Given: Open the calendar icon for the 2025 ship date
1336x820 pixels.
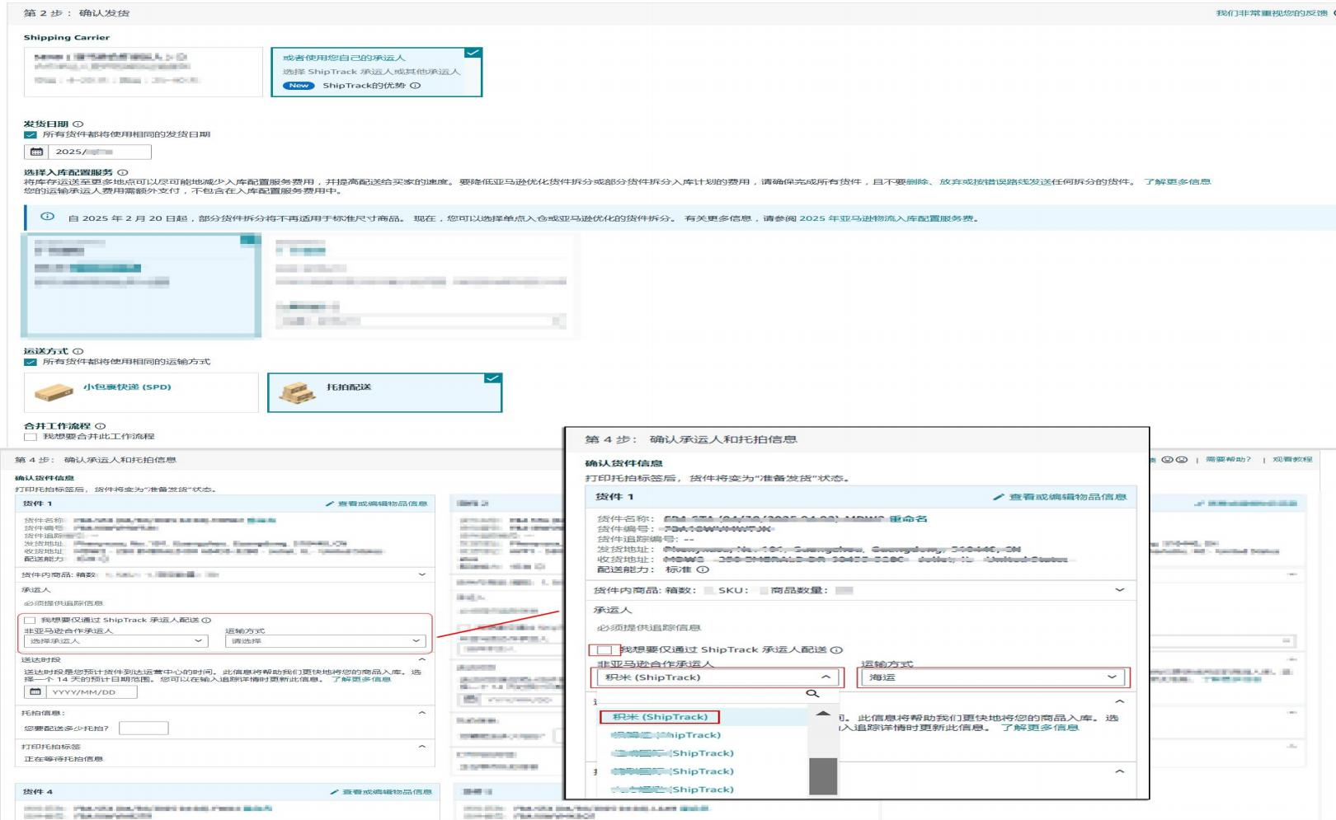Looking at the screenshot, I should click(37, 152).
